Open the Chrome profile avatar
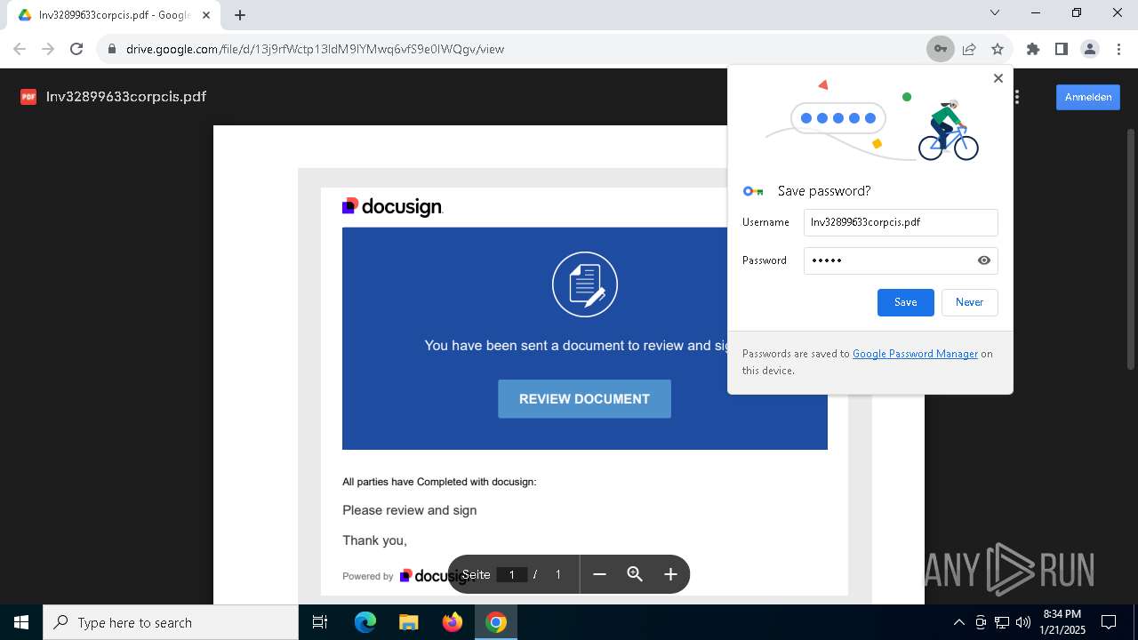This screenshot has width=1138, height=640. pyautogui.click(x=1090, y=49)
